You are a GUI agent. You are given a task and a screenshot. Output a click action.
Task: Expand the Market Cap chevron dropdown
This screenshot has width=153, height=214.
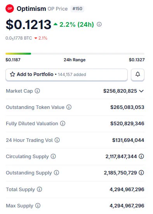[x=141, y=91]
